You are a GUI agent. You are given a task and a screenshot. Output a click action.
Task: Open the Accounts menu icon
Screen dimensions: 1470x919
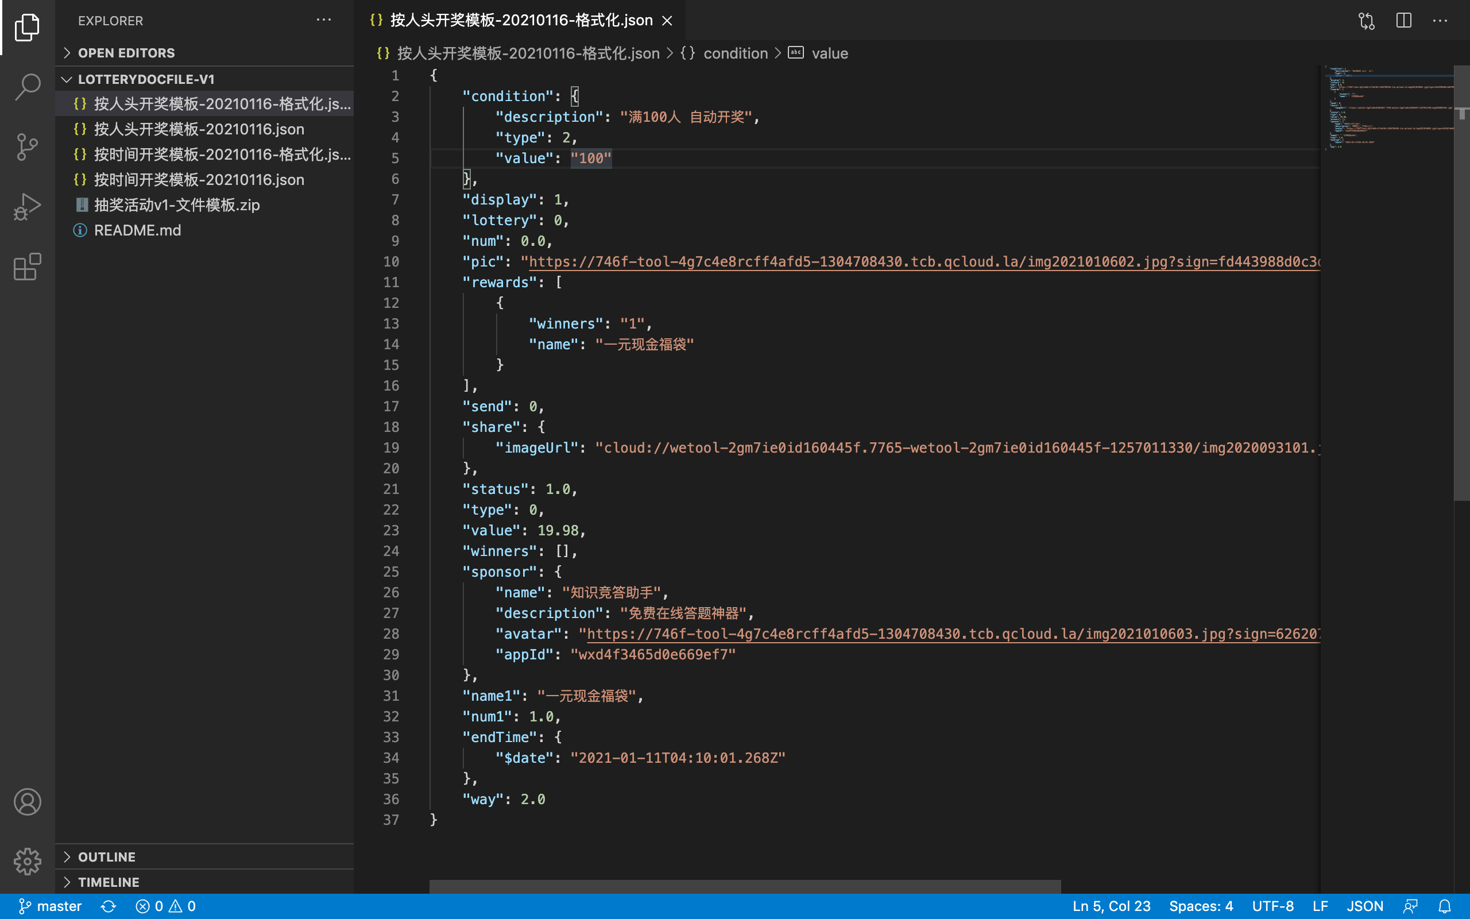[x=28, y=802]
